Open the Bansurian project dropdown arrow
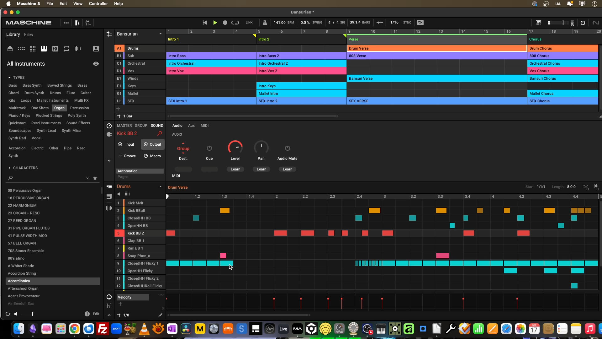Viewport: 602px width, 339px height. (161, 34)
